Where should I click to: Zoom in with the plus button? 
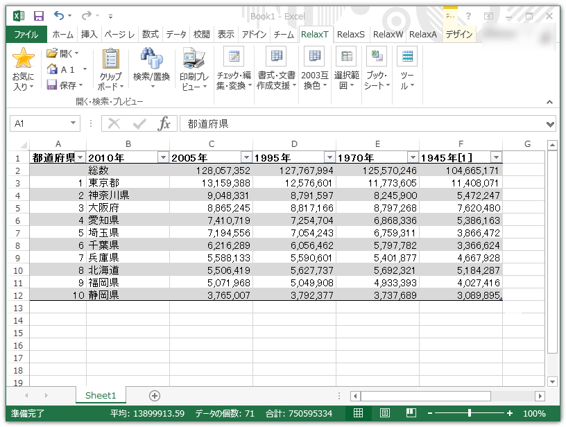[510, 413]
